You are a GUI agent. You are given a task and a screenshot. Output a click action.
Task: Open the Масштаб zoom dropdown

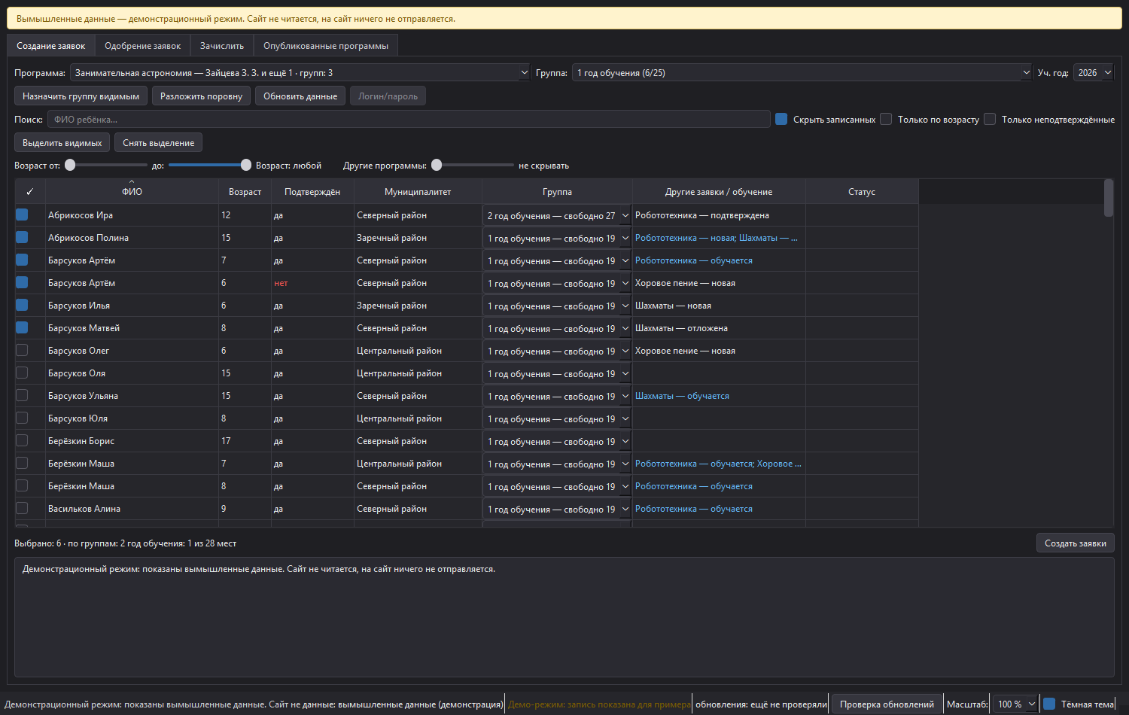click(1015, 704)
